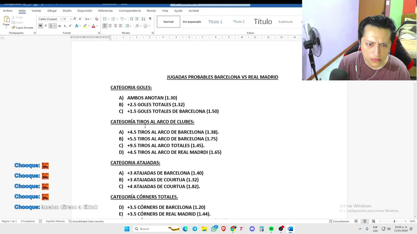417x234 pixels.
Task: Open the Archivo menu
Action: pos(7,11)
